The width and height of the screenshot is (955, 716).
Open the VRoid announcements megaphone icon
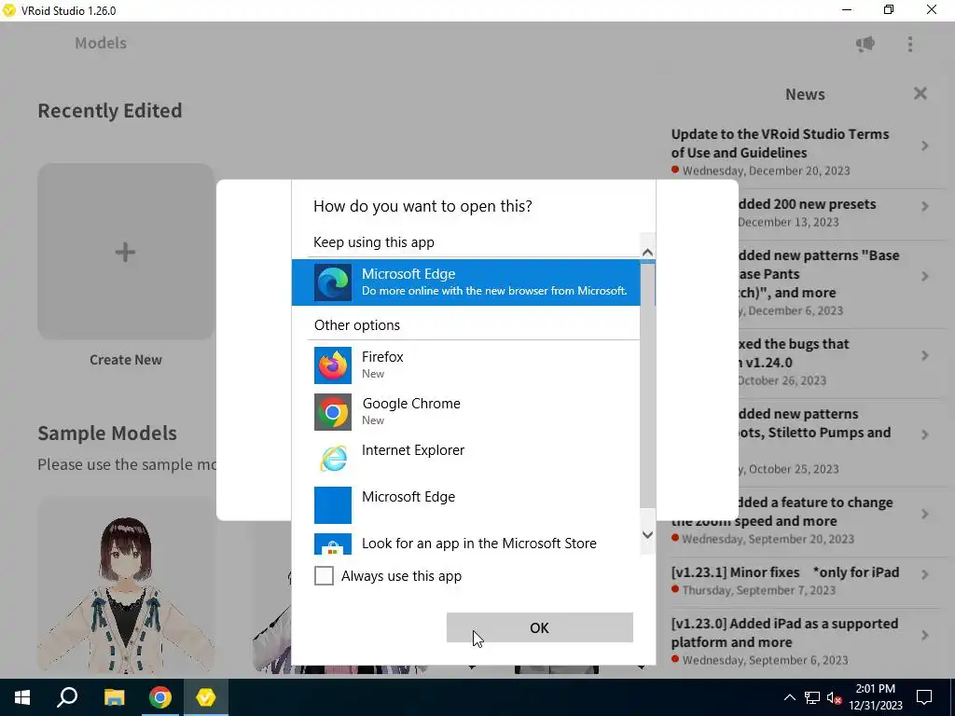point(865,44)
